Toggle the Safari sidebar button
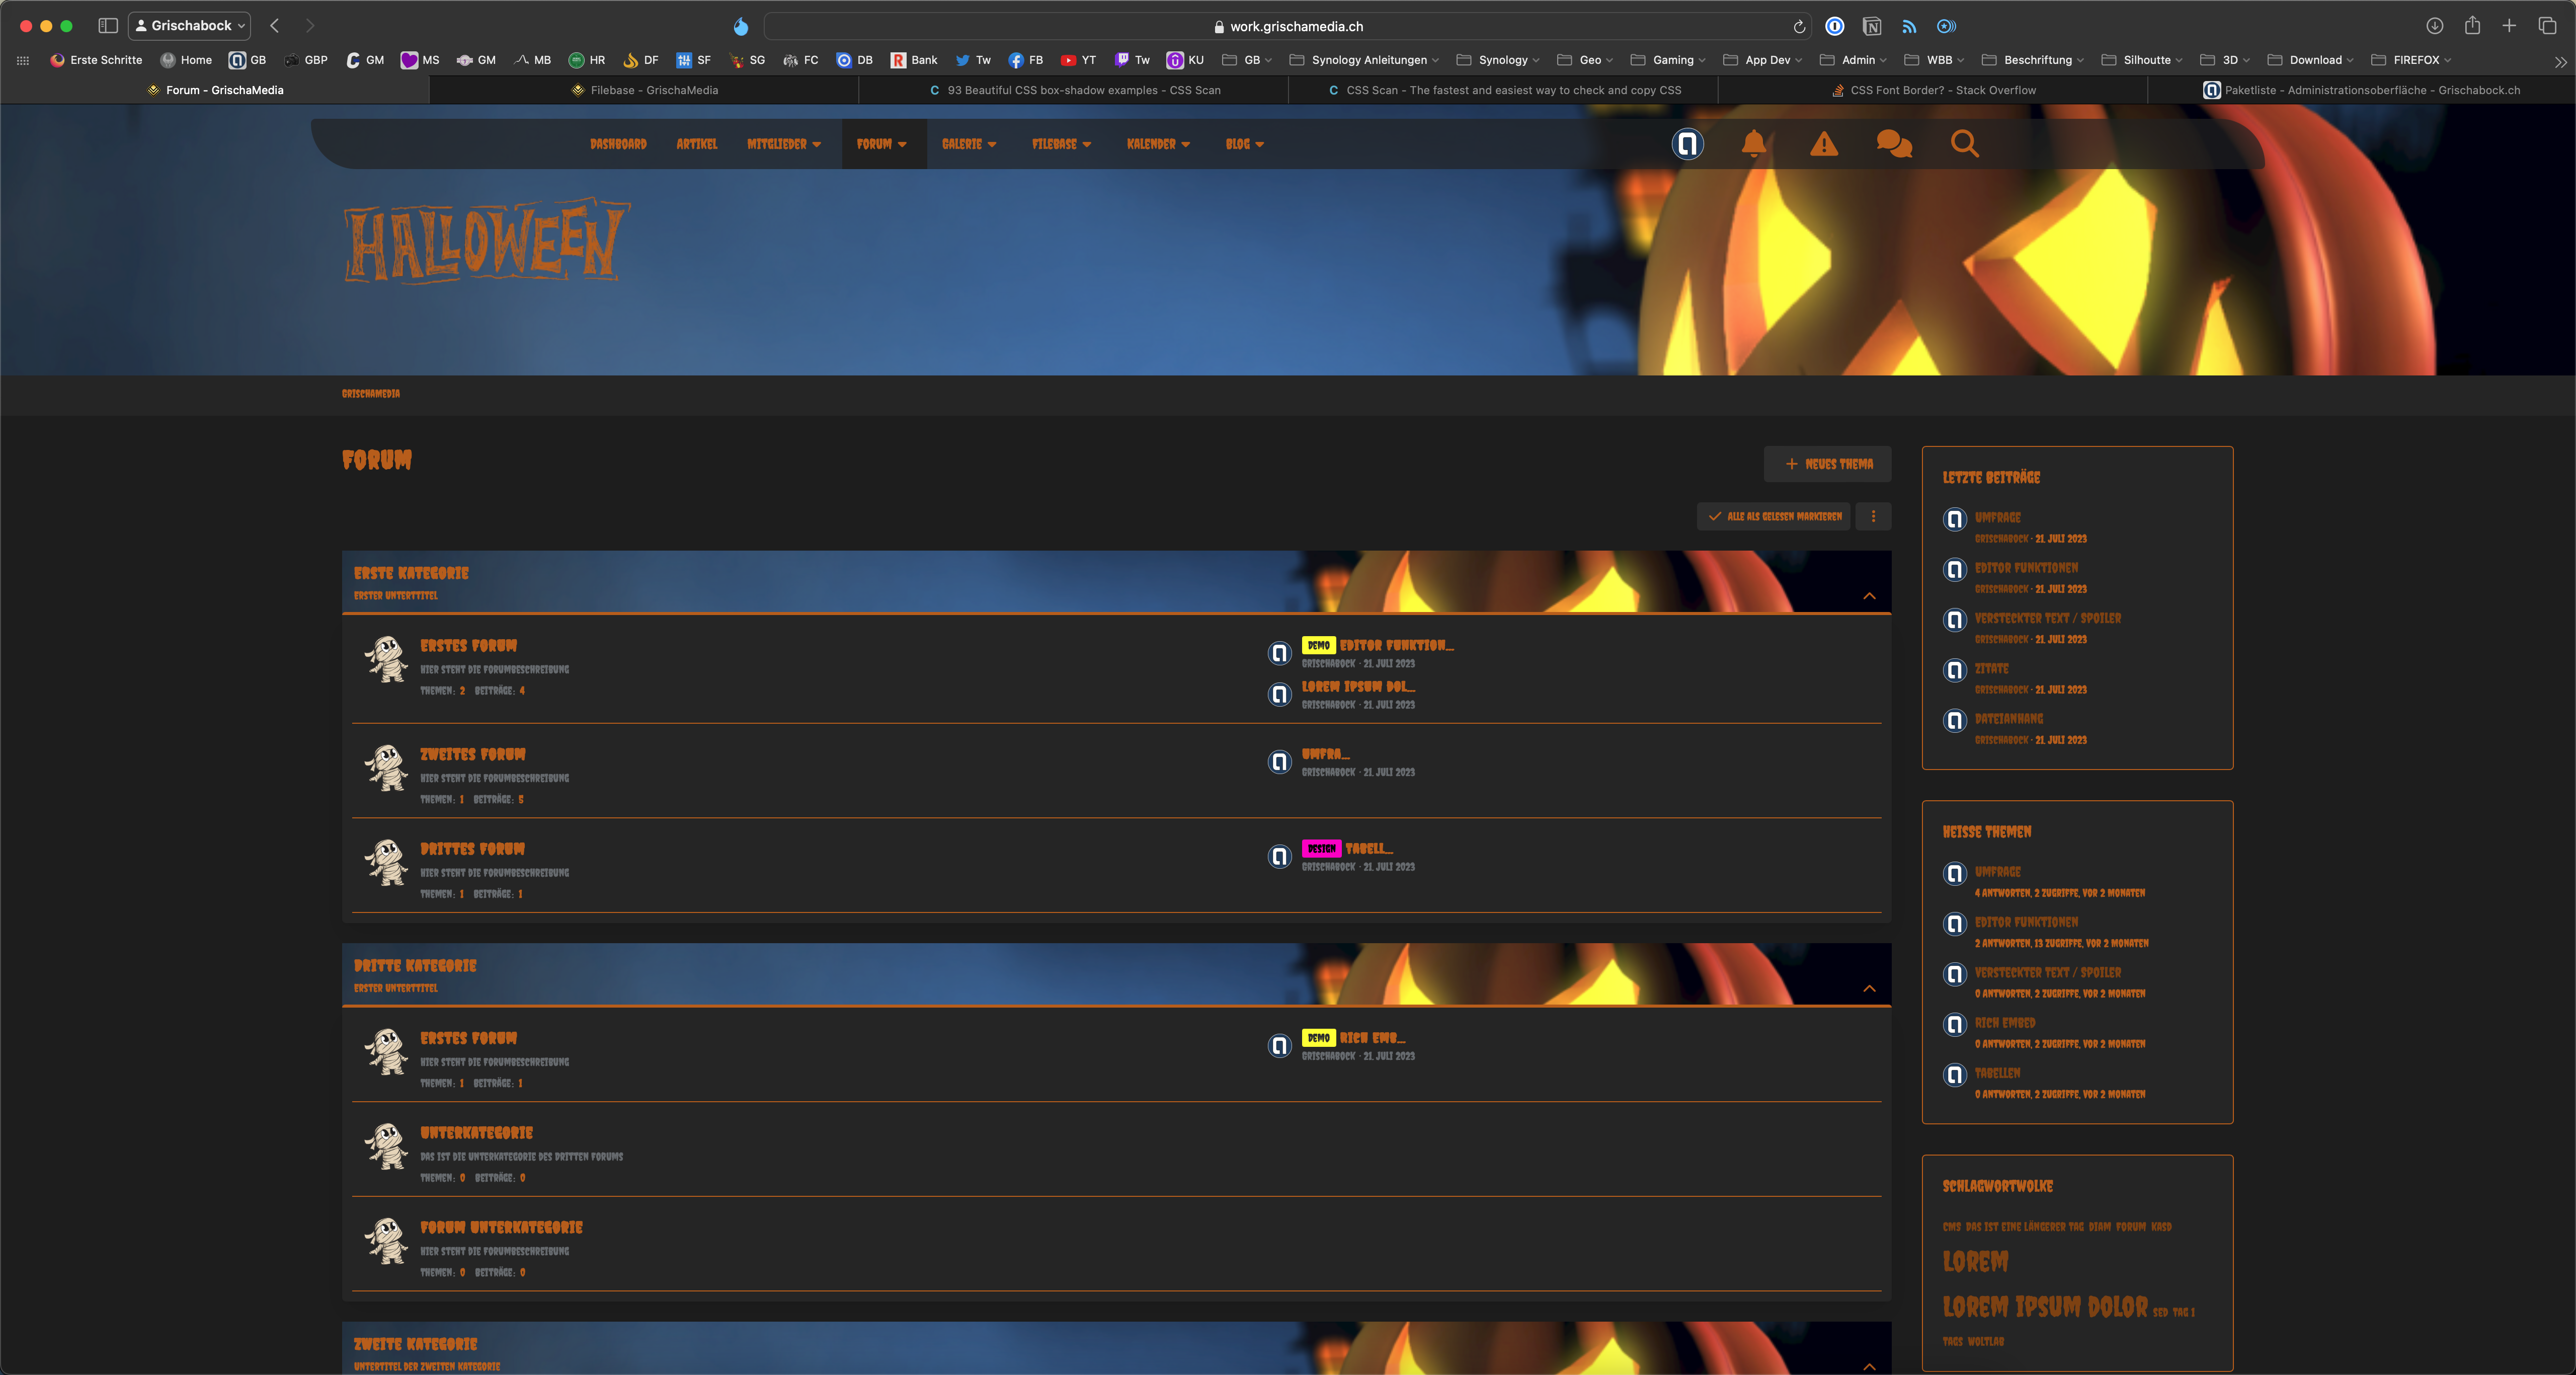Image resolution: width=2576 pixels, height=1375 pixels. [x=108, y=26]
